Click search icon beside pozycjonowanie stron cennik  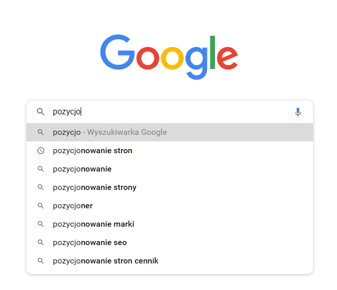(41, 261)
